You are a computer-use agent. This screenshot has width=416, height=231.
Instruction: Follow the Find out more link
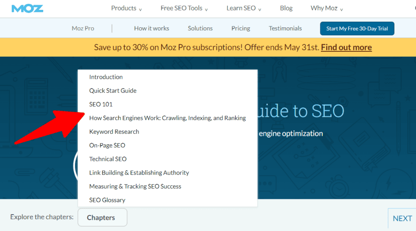pos(346,47)
